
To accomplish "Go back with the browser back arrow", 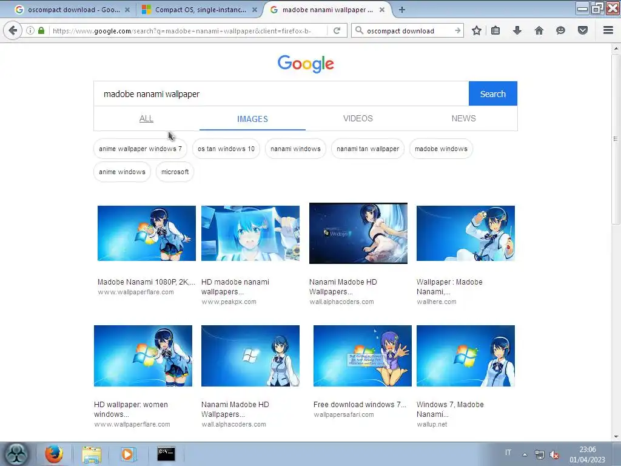I will pos(13,30).
